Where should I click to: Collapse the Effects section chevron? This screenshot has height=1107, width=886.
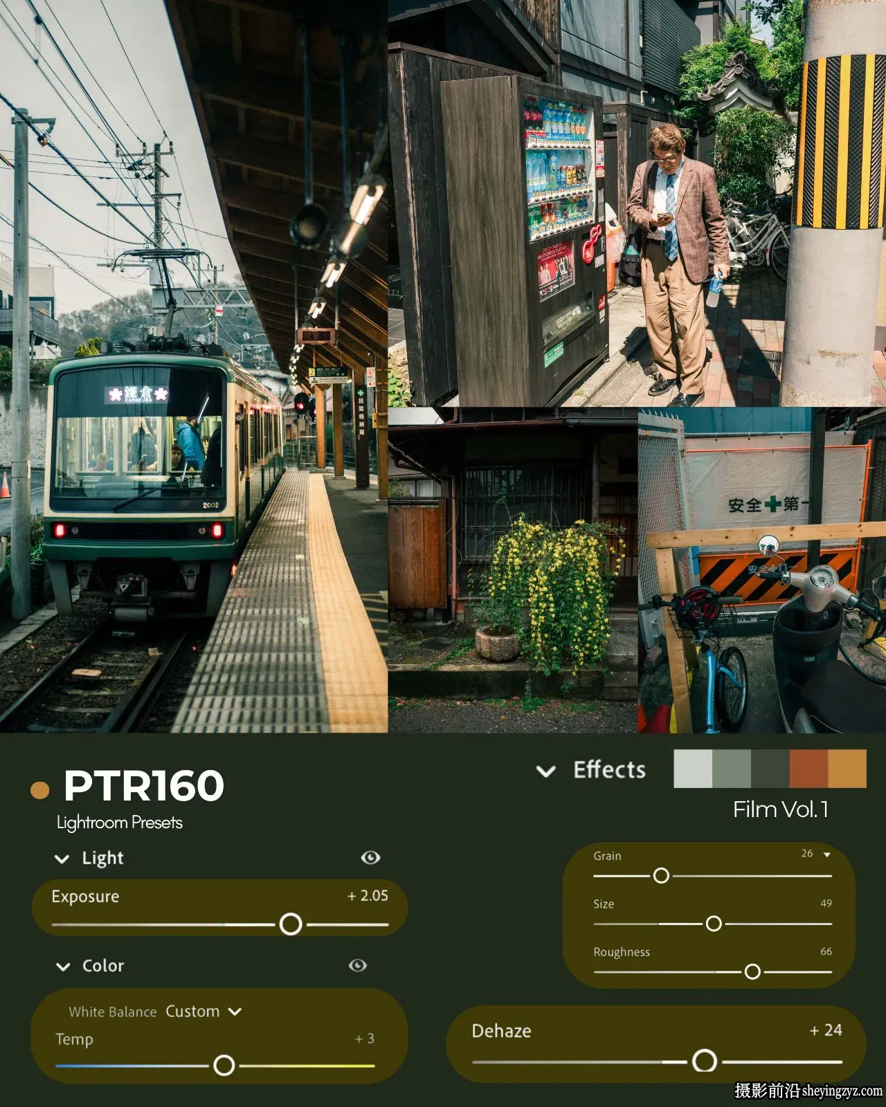[x=546, y=771]
